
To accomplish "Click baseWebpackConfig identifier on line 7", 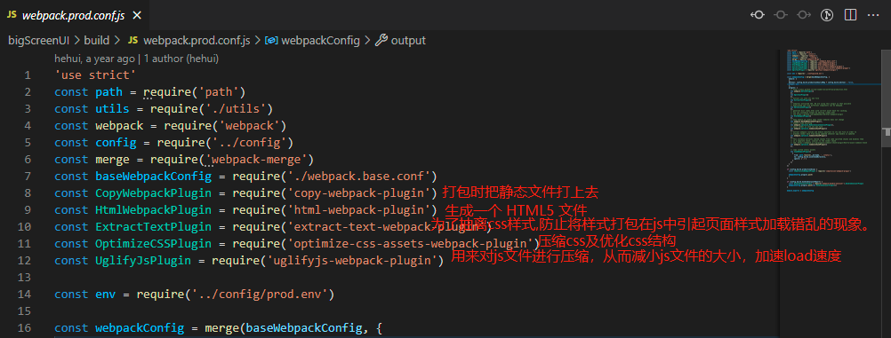I will click(x=154, y=176).
